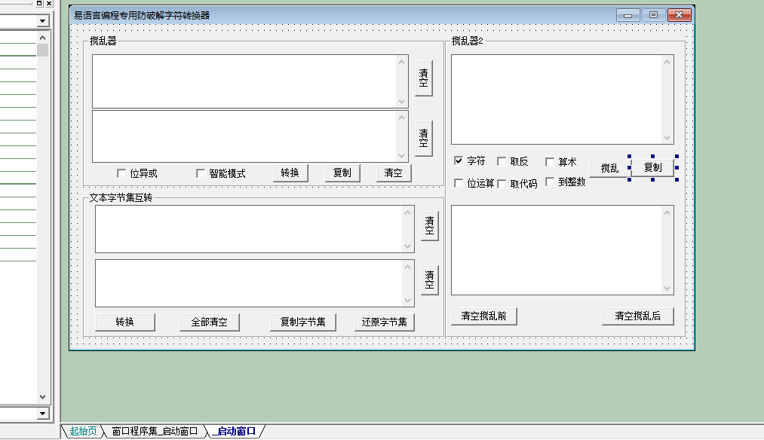This screenshot has width=764, height=440.
Task: Click 转换 button in 文本字节集互转 group
Action: [x=124, y=322]
